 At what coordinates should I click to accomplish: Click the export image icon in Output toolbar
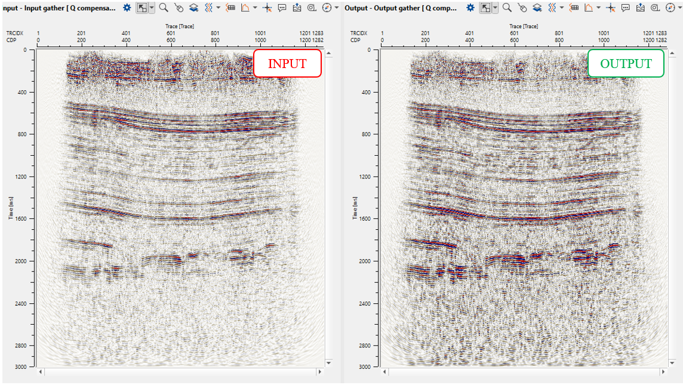coord(641,8)
